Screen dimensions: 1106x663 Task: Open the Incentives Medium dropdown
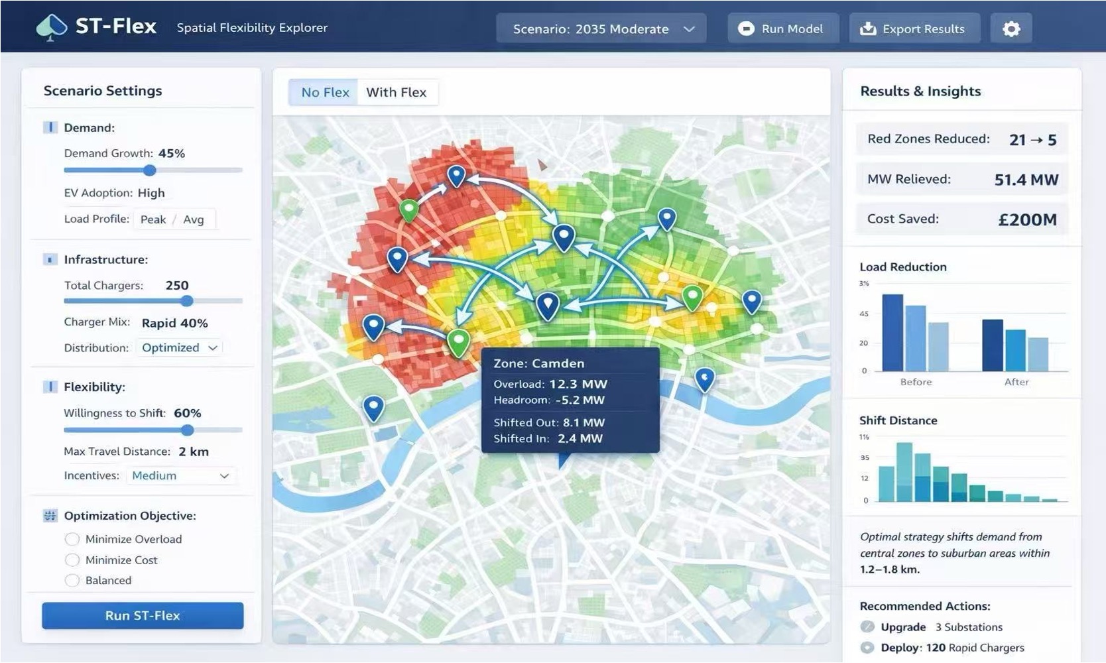click(180, 475)
